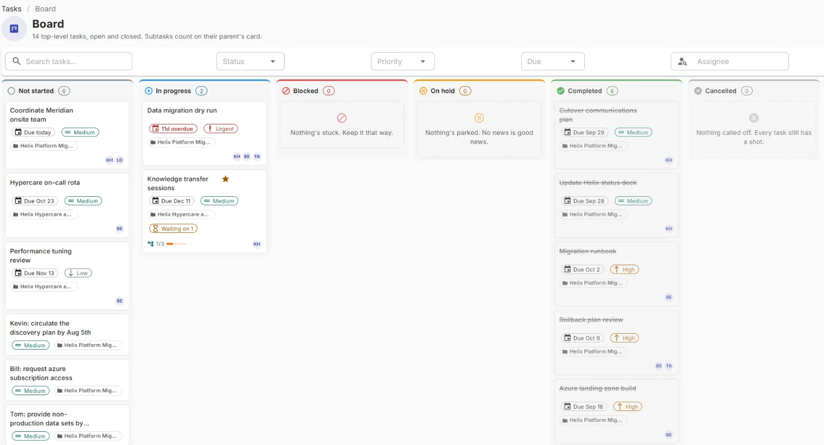Open the Data migration dry run card
The image size is (824, 445).
click(205, 133)
